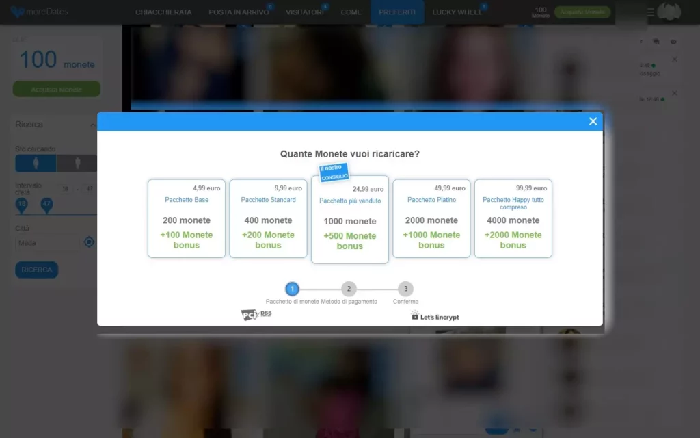Switch to the Visitatori tab
This screenshot has width=700, height=438.
(305, 12)
